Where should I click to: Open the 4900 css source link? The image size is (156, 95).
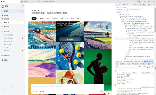tap(148, 73)
